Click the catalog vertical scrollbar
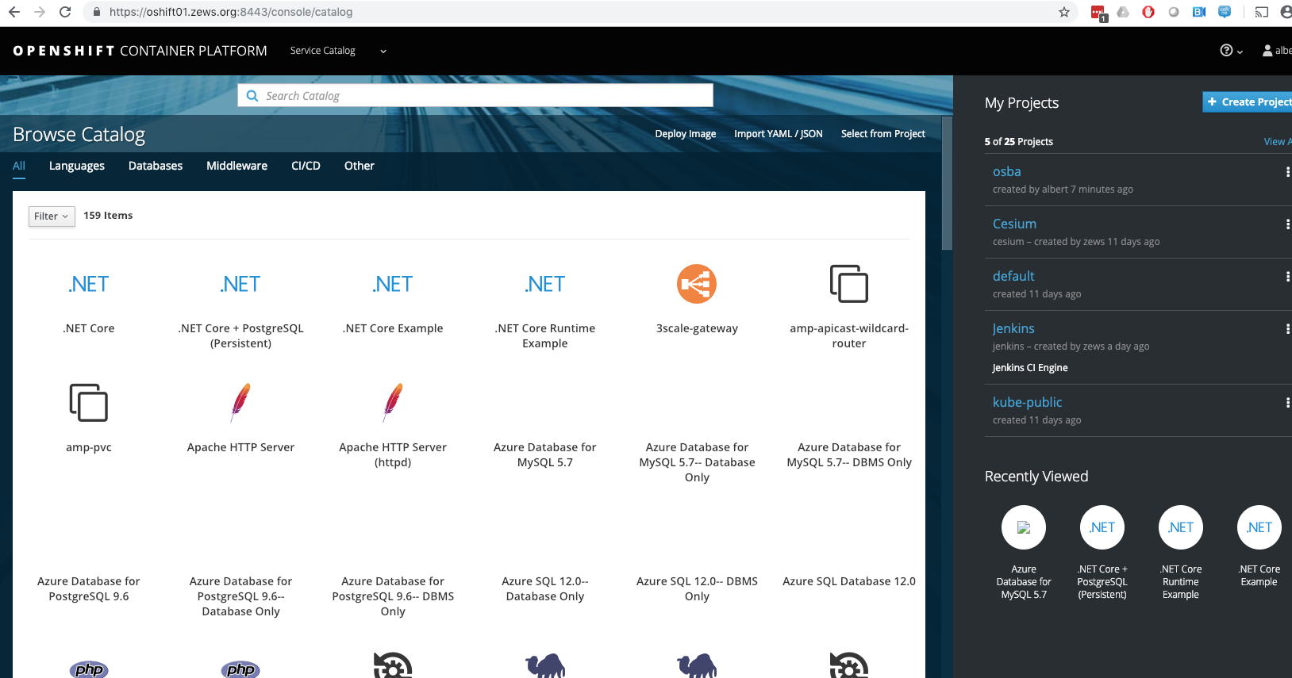This screenshot has height=678, width=1292. (947, 183)
